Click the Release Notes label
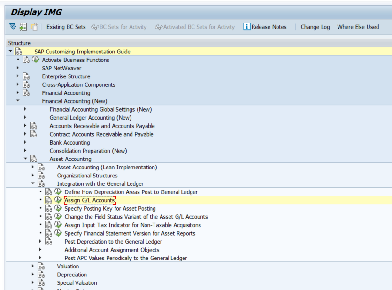 269,27
